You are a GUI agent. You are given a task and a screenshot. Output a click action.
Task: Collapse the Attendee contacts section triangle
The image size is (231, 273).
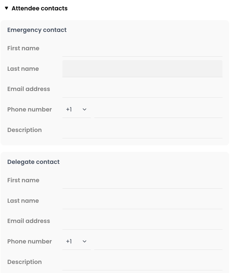coord(7,8)
